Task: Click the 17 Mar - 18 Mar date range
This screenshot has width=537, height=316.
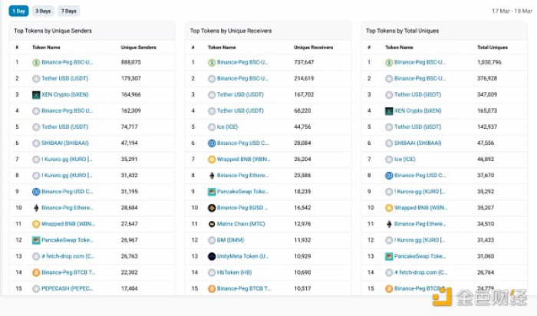Action: (x=512, y=11)
